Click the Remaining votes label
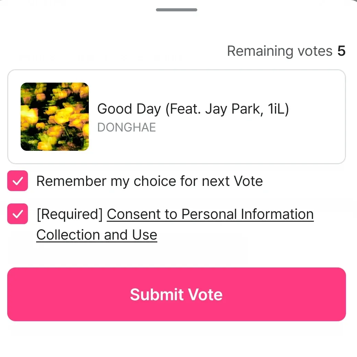 tap(280, 51)
